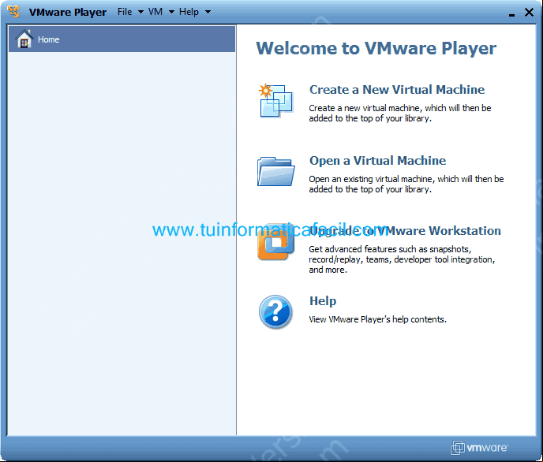This screenshot has width=543, height=462.
Task: Click the Create a New Virtual Machine link
Action: pos(397,90)
